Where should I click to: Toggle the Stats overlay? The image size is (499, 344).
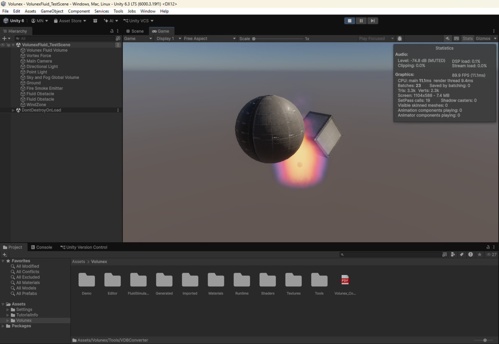tap(468, 39)
